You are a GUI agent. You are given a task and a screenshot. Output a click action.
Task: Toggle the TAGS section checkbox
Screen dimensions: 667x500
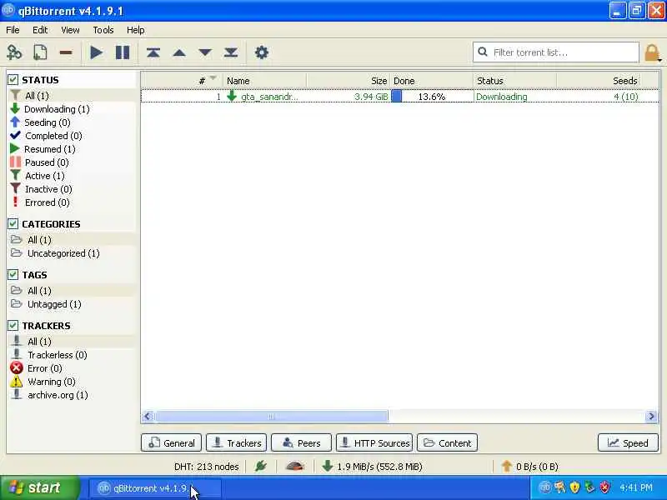[x=13, y=275]
